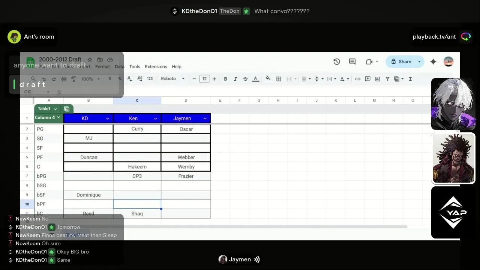This screenshot has width=480, height=270.
Task: Click the insert comment icon
Action: tap(368, 79)
